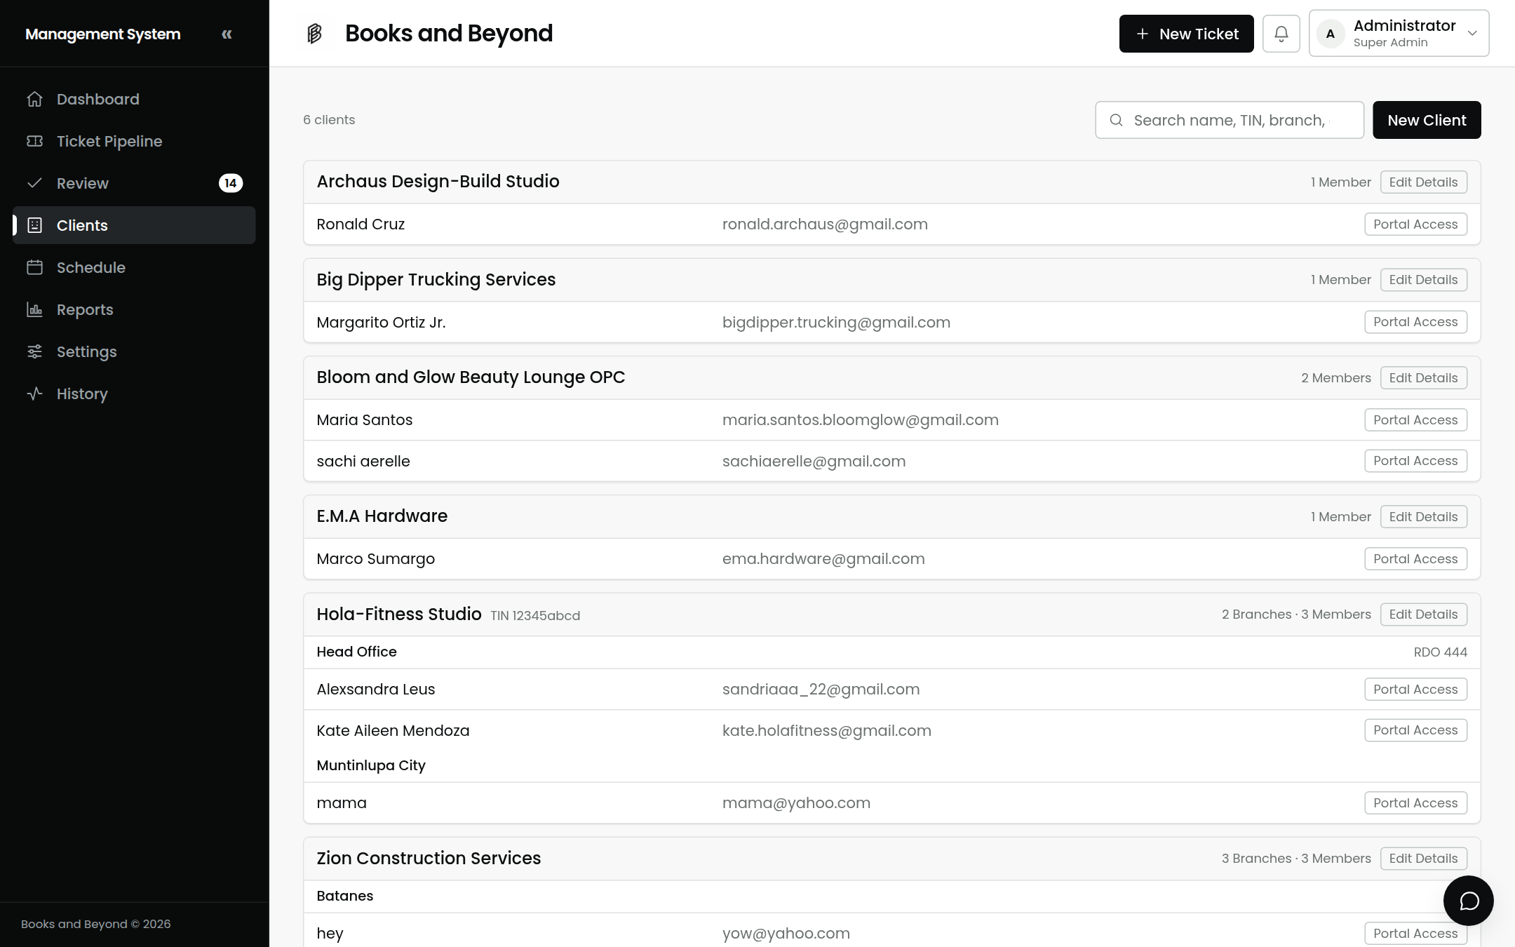Click the TIN 12345abcd label
Screen dimensions: 1515x947
pyautogui.click(x=535, y=616)
